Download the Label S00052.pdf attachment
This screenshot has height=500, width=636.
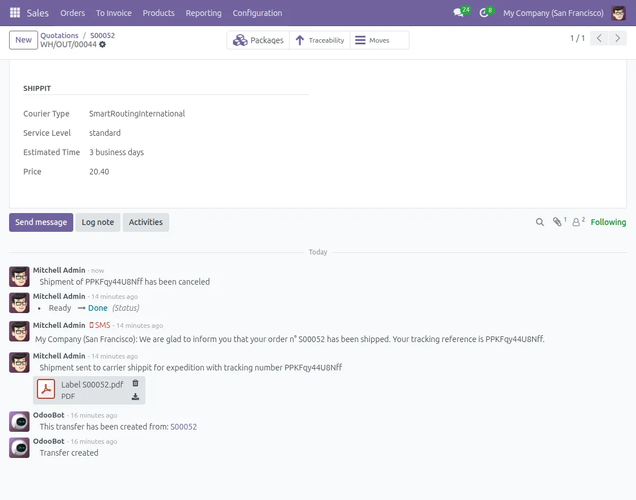(135, 397)
